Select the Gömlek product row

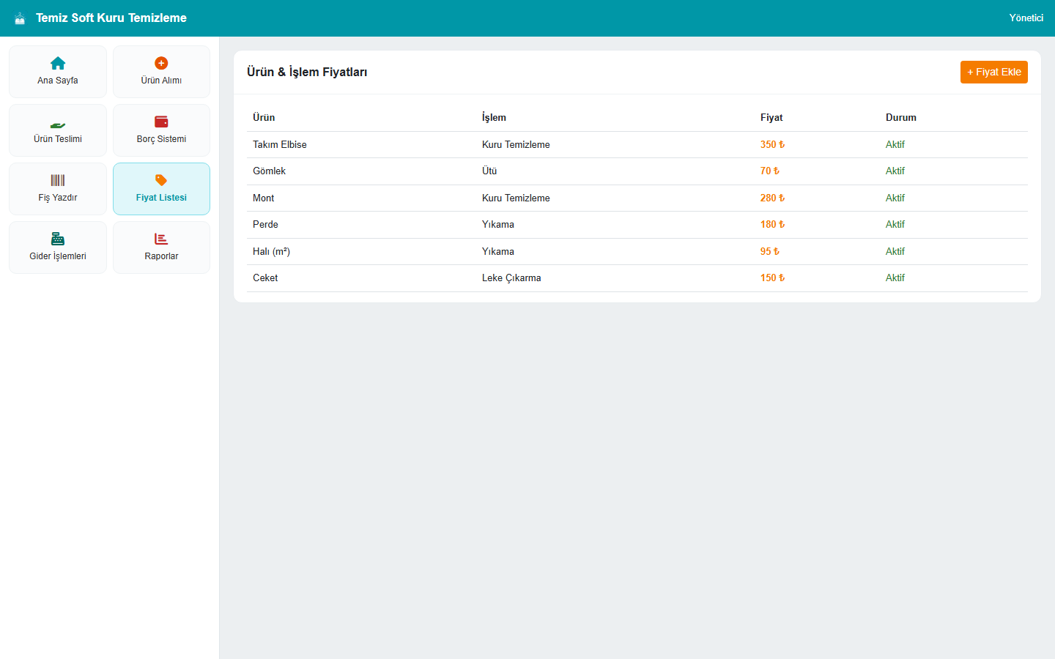pos(637,171)
